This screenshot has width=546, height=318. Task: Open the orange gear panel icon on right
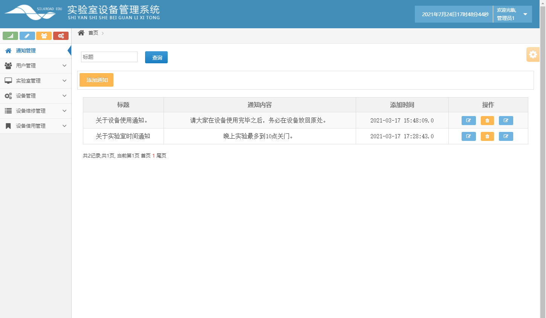coord(533,54)
